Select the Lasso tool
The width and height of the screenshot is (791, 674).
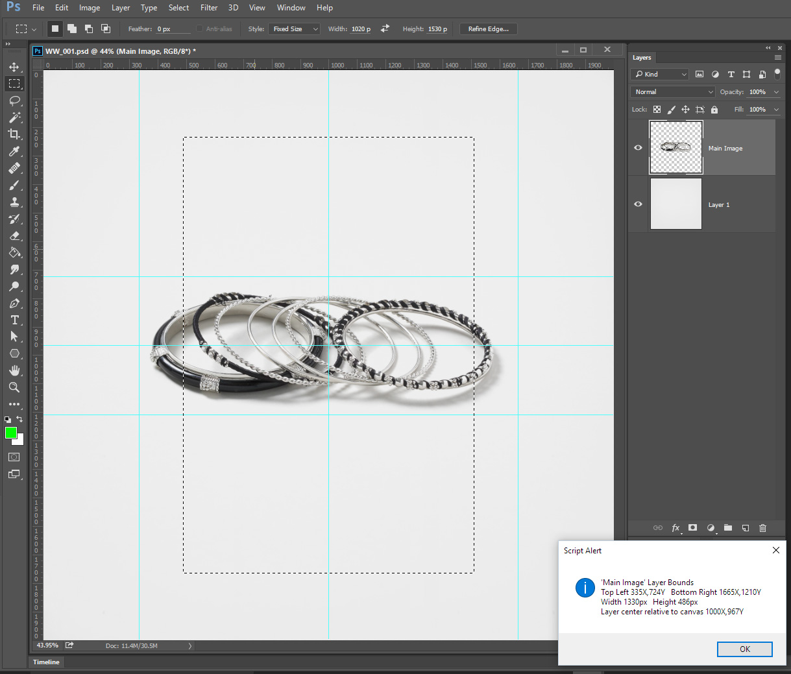coord(14,101)
